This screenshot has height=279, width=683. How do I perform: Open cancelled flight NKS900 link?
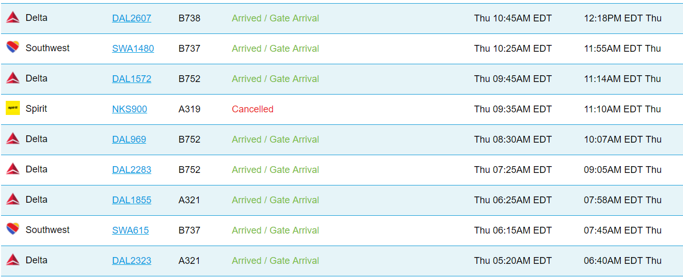(130, 109)
